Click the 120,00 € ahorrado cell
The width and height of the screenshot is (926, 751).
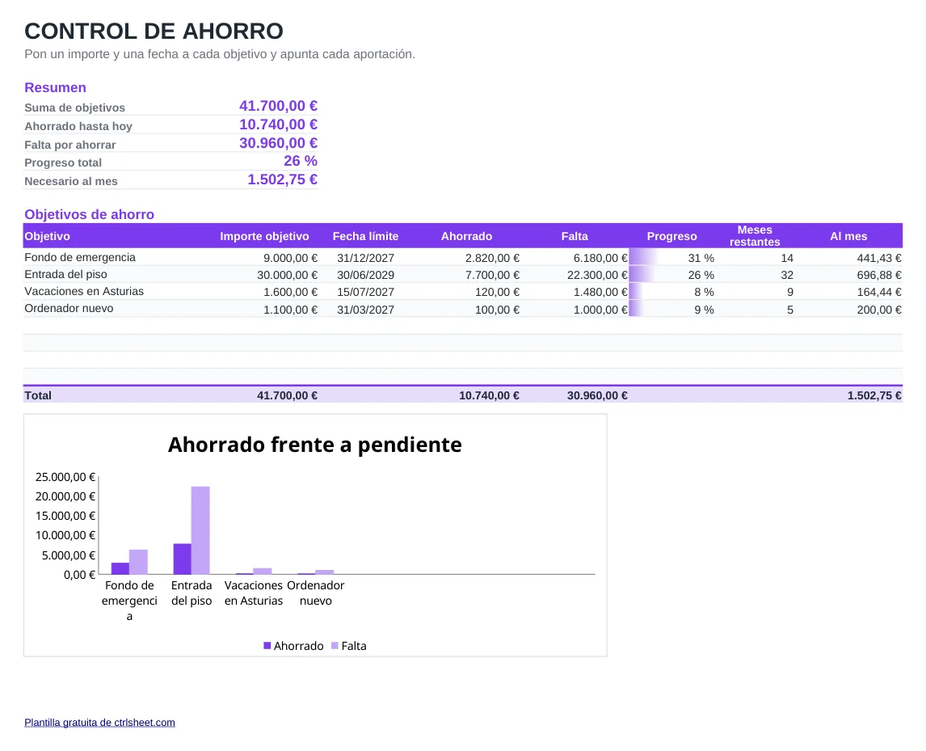(x=497, y=293)
